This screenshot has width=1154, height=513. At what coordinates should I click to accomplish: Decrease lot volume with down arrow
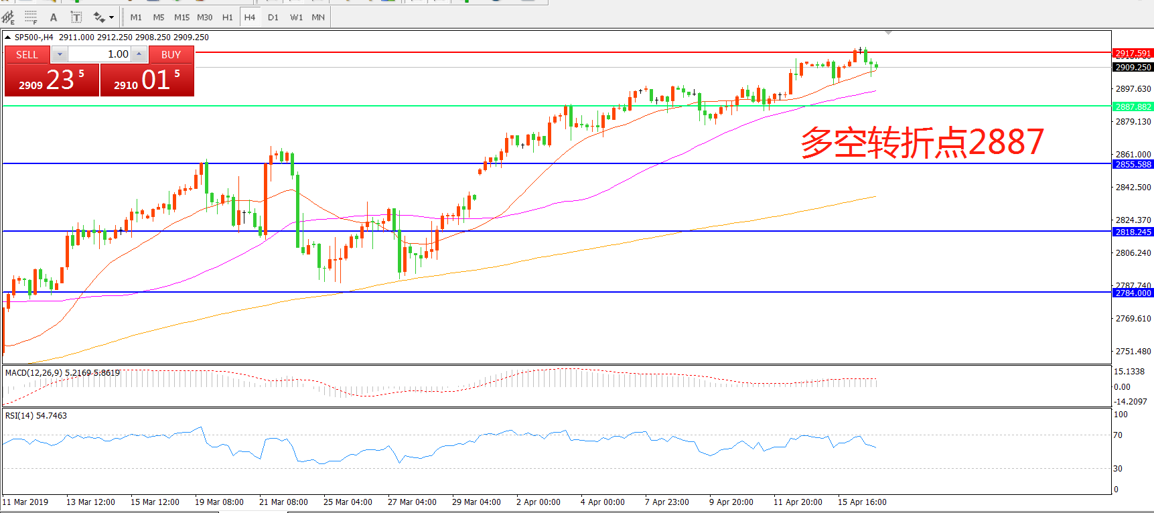pos(60,54)
